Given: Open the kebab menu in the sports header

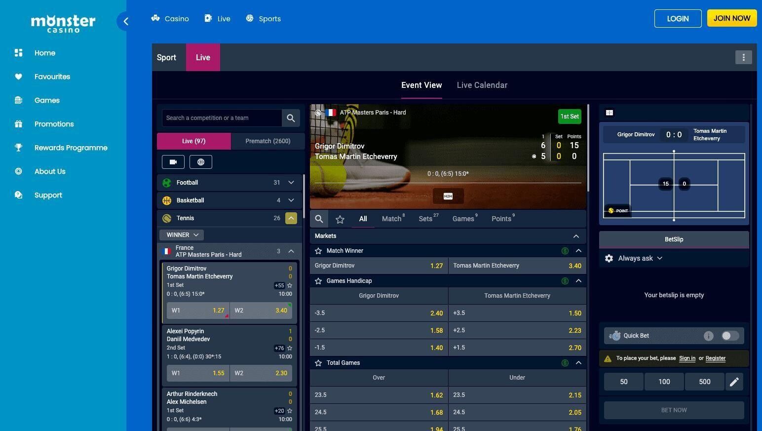Looking at the screenshot, I should [743, 57].
